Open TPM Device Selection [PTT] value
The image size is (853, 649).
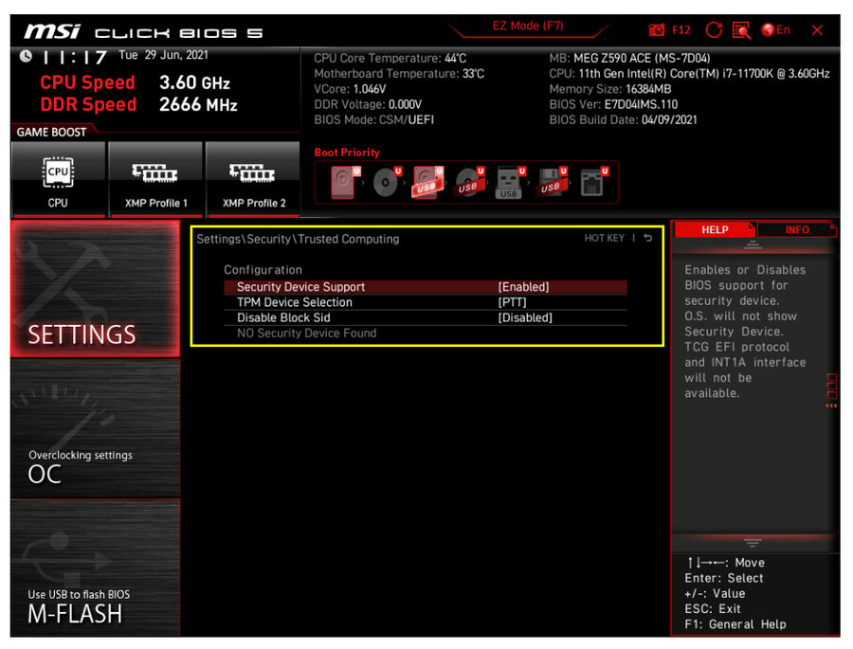click(512, 302)
